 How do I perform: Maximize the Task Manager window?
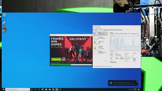[x=136, y=26]
